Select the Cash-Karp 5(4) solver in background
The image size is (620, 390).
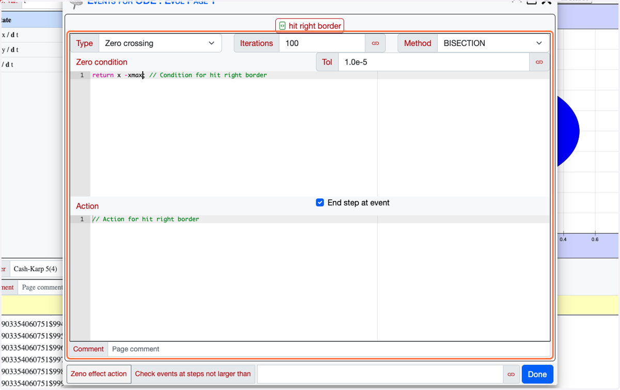point(36,269)
